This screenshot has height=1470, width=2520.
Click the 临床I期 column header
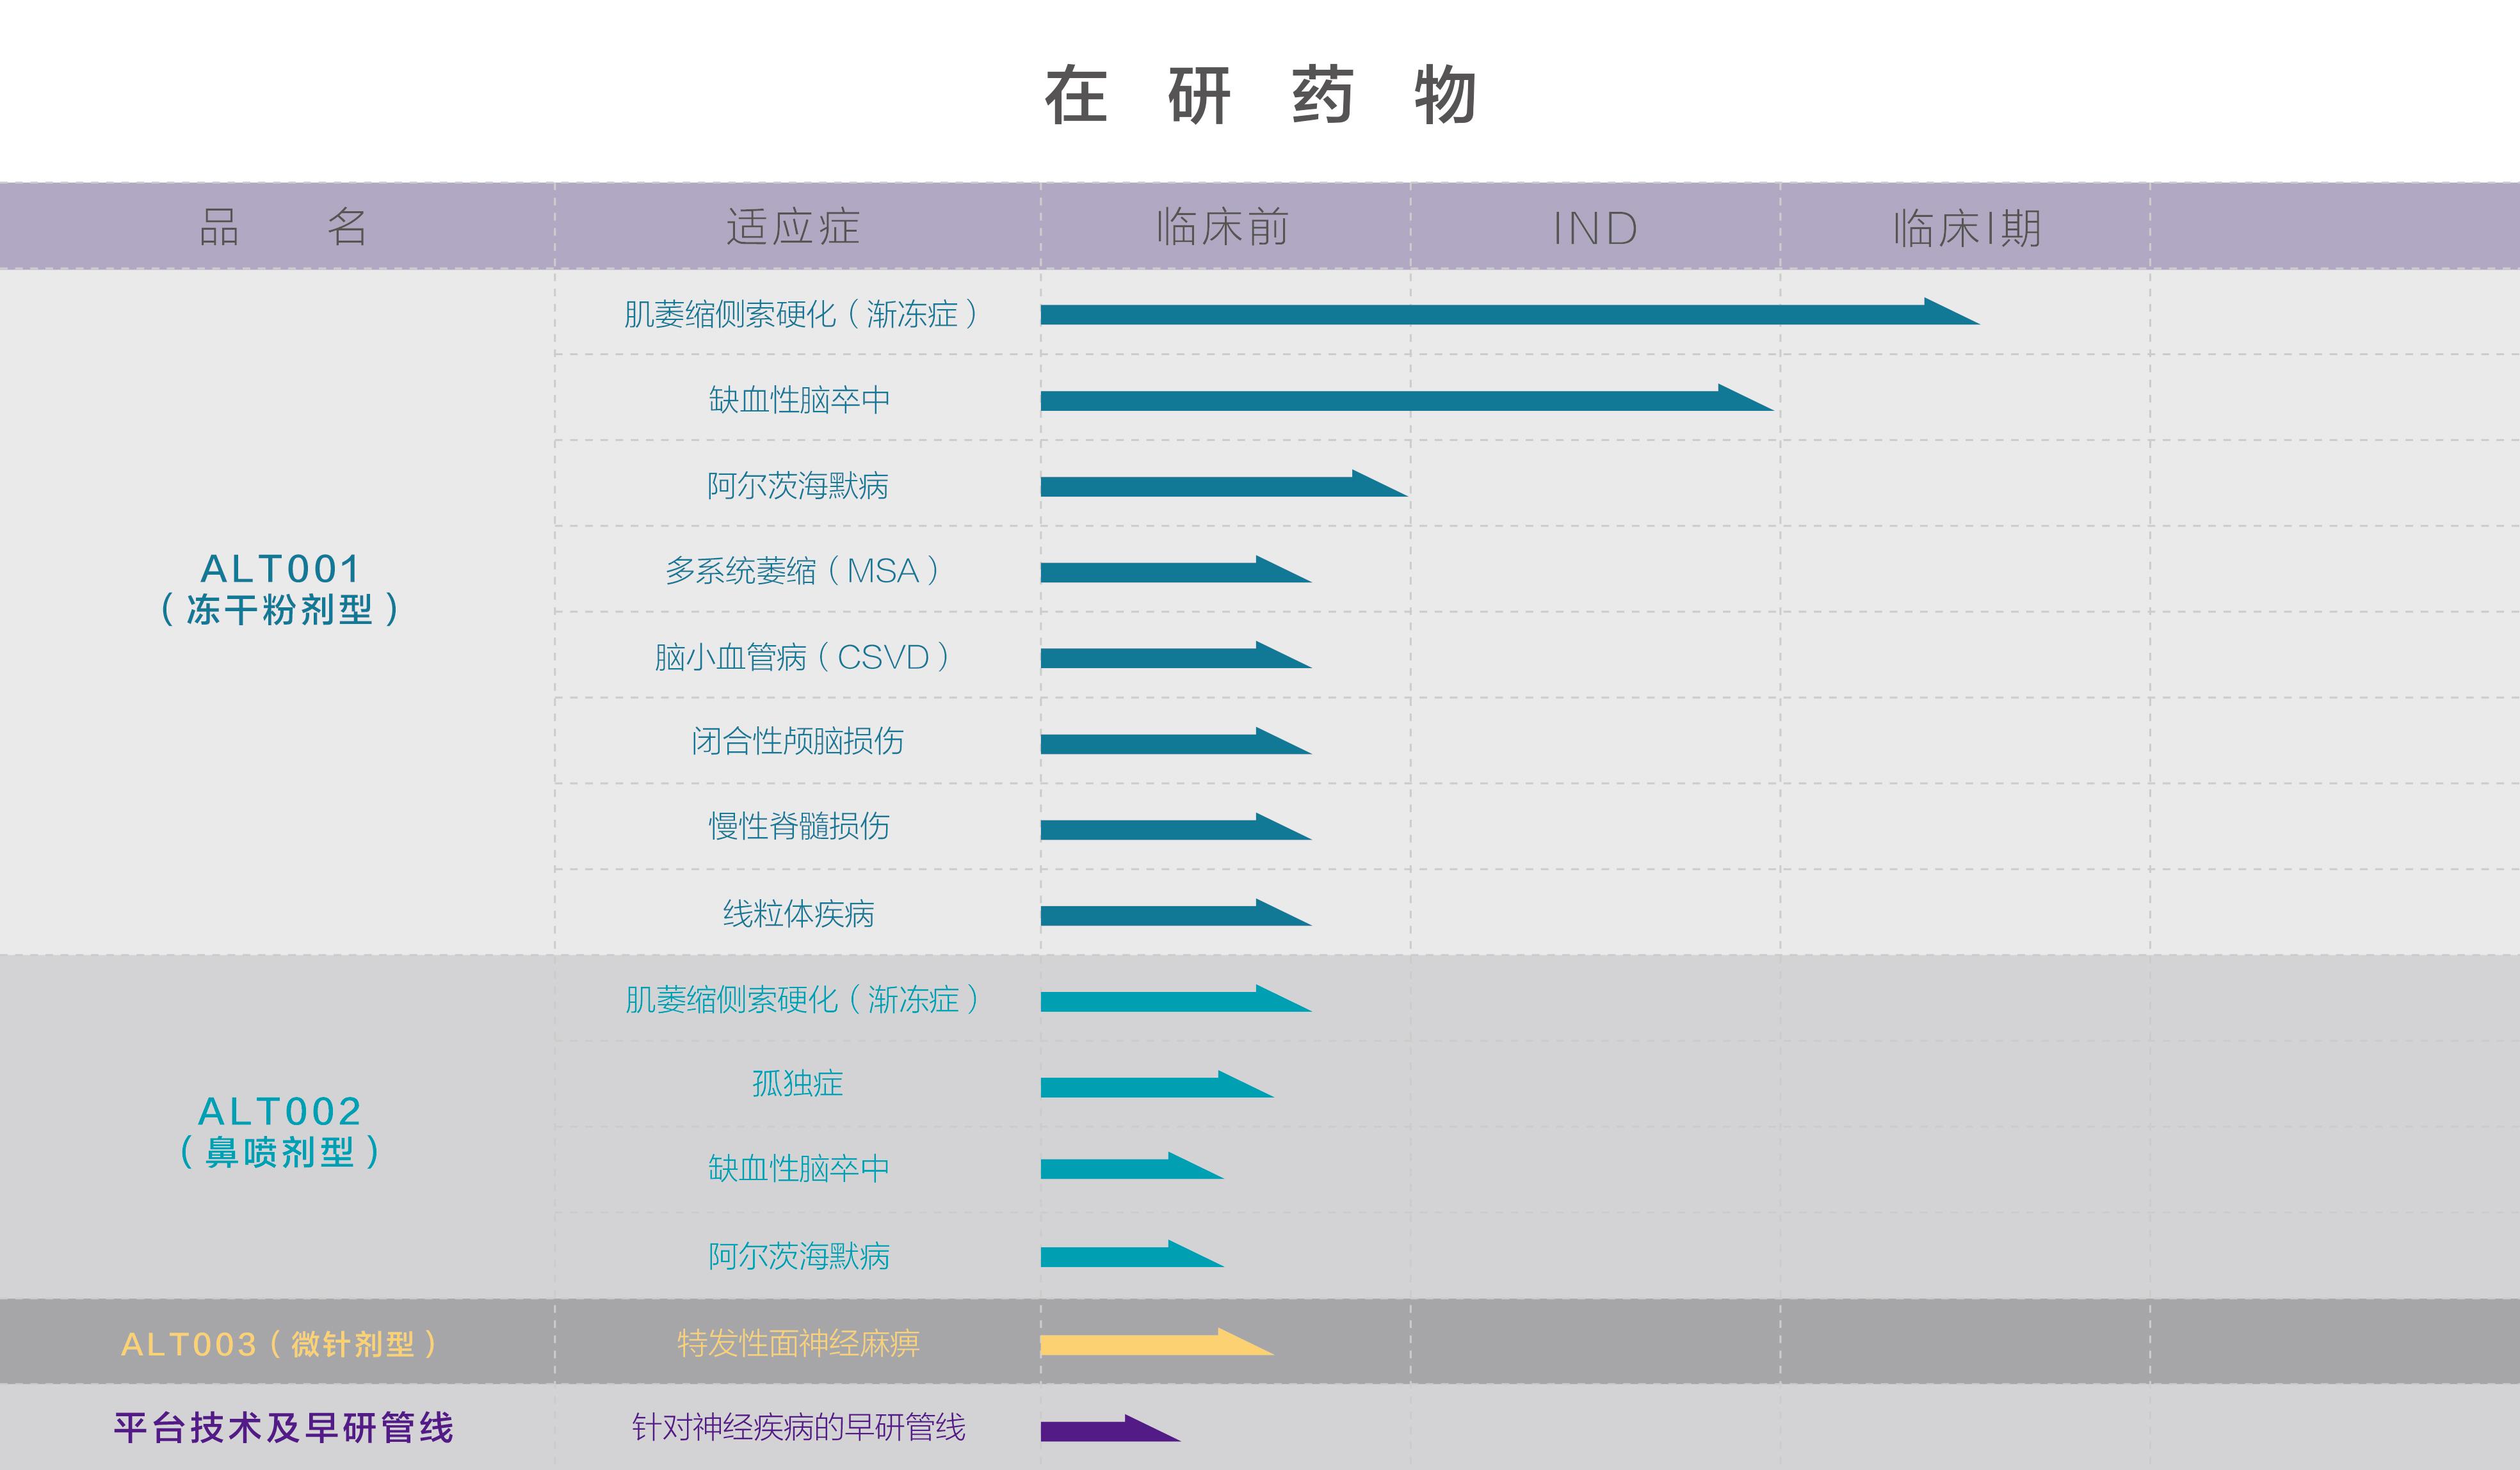point(1966,229)
